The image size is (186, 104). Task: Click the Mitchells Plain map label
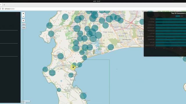[127, 40]
